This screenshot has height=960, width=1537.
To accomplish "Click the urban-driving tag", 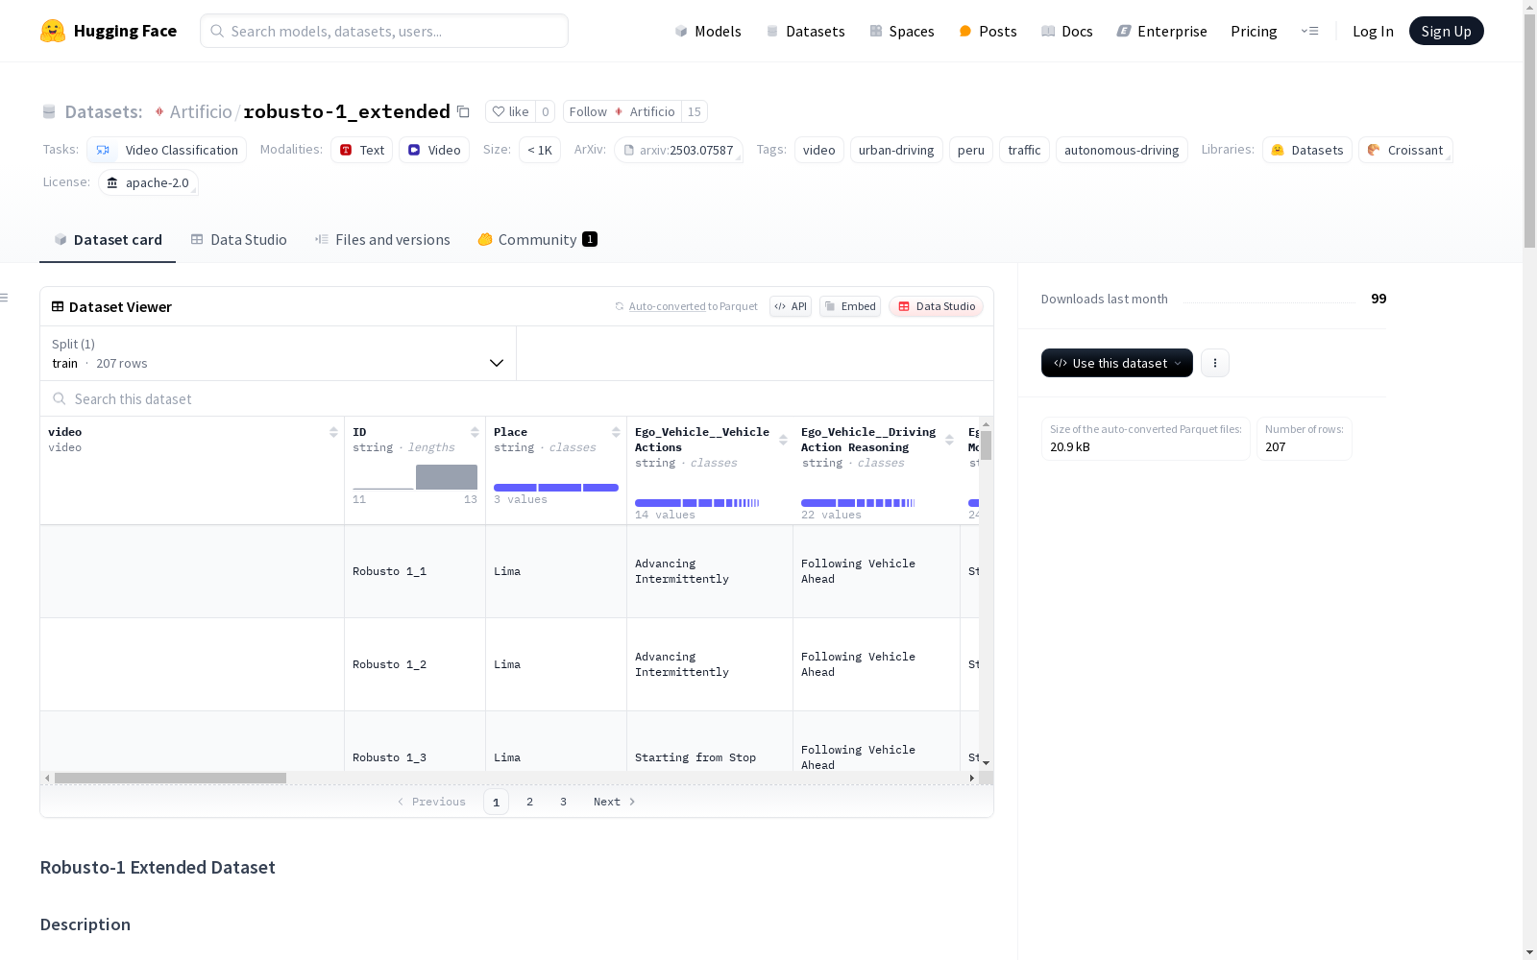I will tap(896, 150).
